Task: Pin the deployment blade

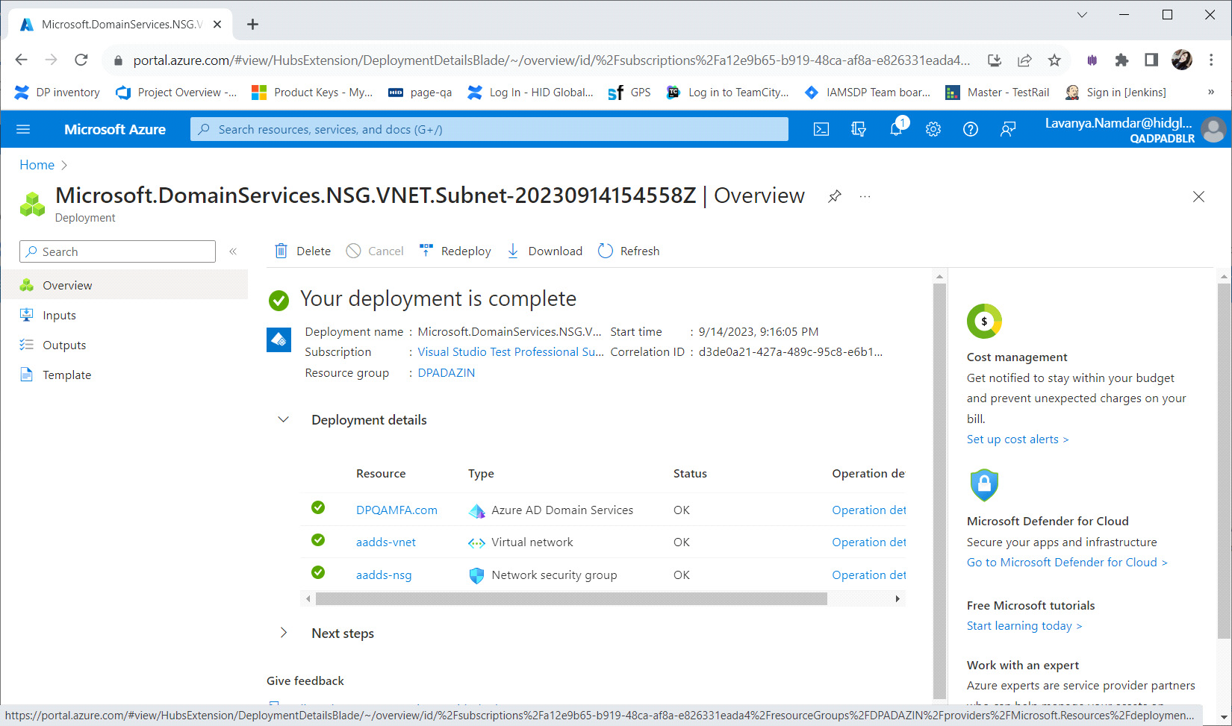Action: (834, 196)
